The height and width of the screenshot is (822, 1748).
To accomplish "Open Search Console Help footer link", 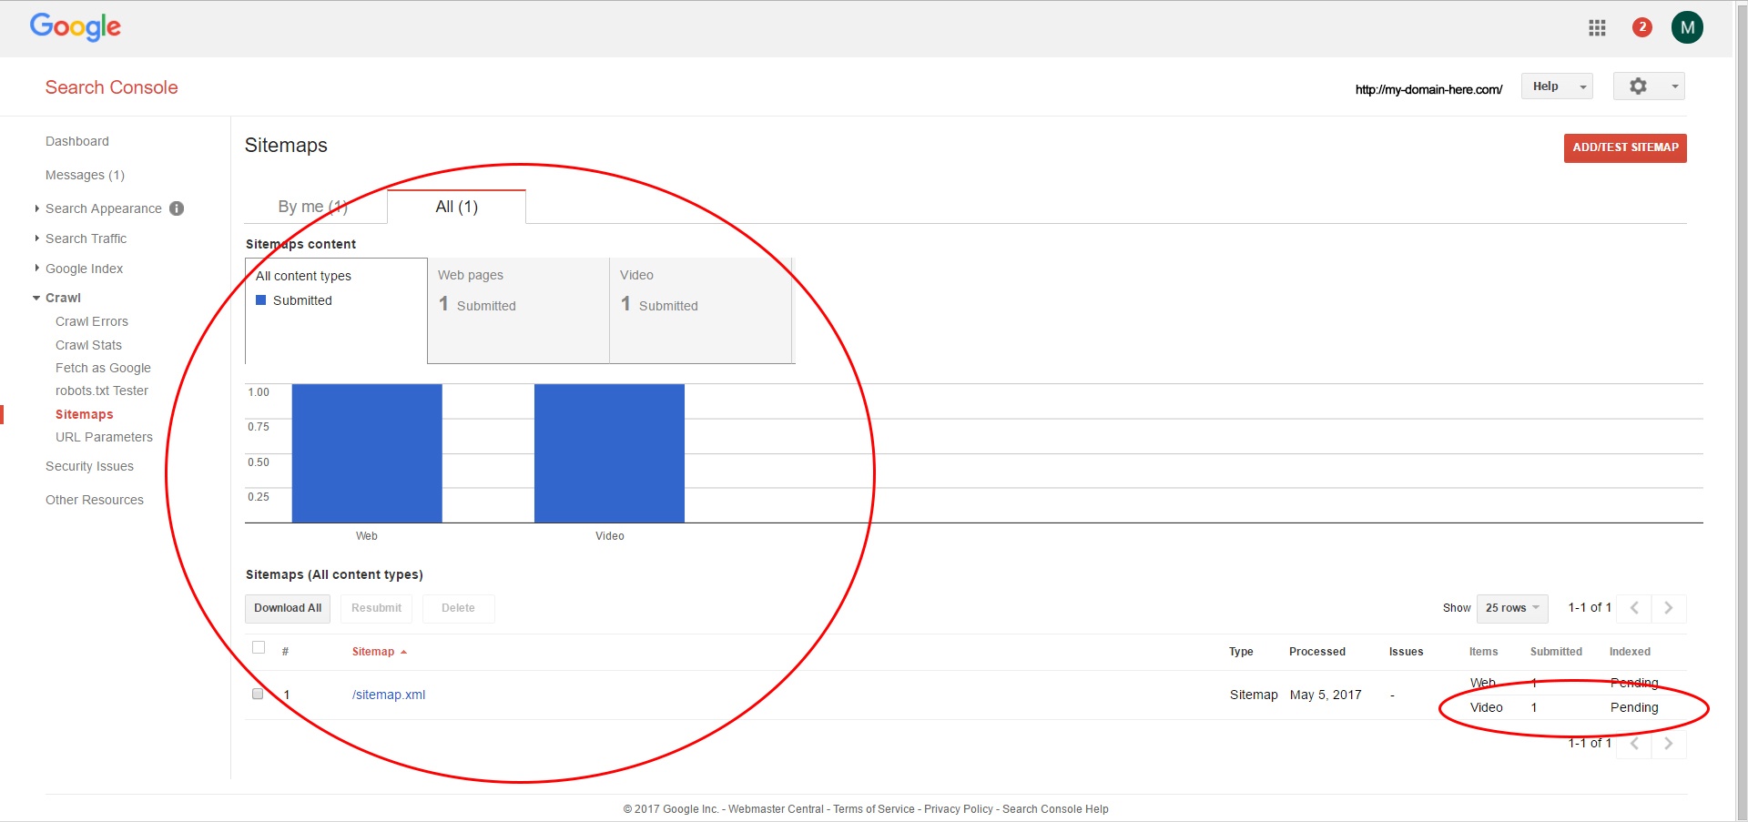I will (x=1055, y=809).
